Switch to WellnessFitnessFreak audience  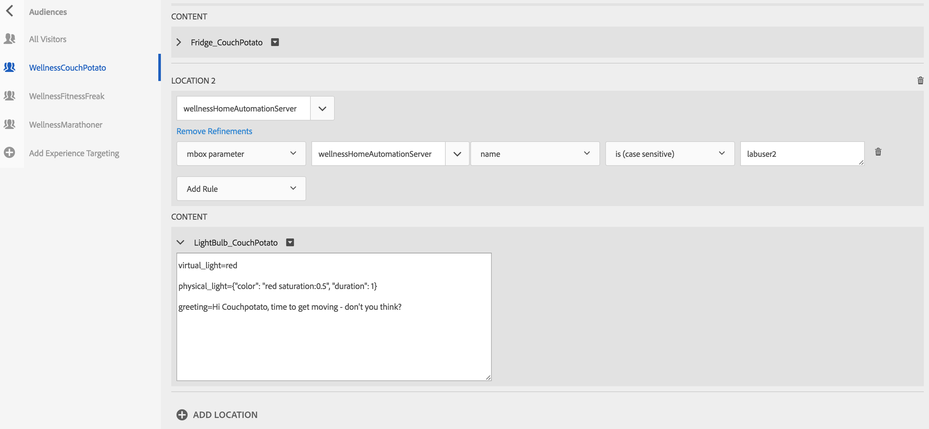pos(67,96)
